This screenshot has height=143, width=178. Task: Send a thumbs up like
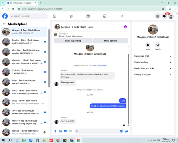point(127,131)
